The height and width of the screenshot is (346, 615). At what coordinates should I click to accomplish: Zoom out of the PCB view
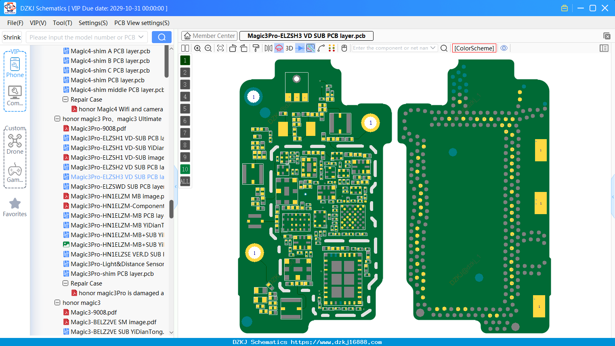tap(208, 48)
